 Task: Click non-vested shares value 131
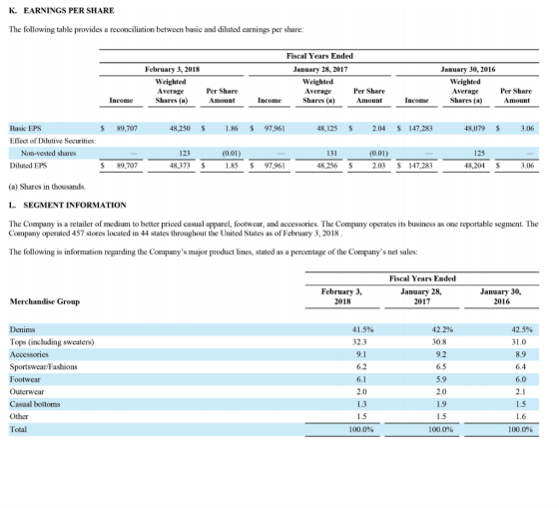(331, 154)
